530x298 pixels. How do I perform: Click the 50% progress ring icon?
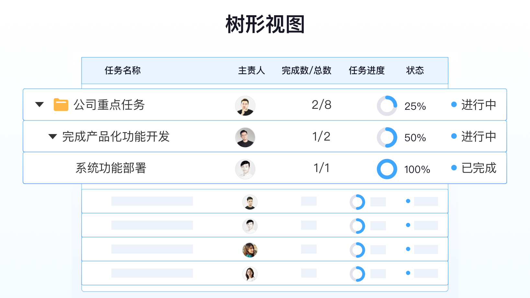pos(387,137)
